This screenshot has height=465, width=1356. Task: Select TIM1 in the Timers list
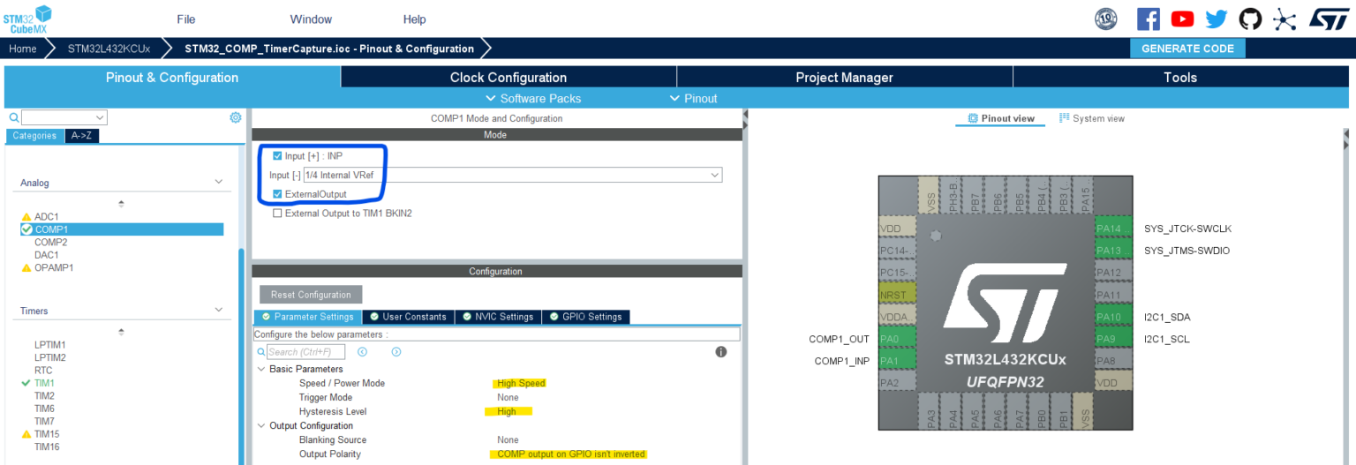(44, 383)
